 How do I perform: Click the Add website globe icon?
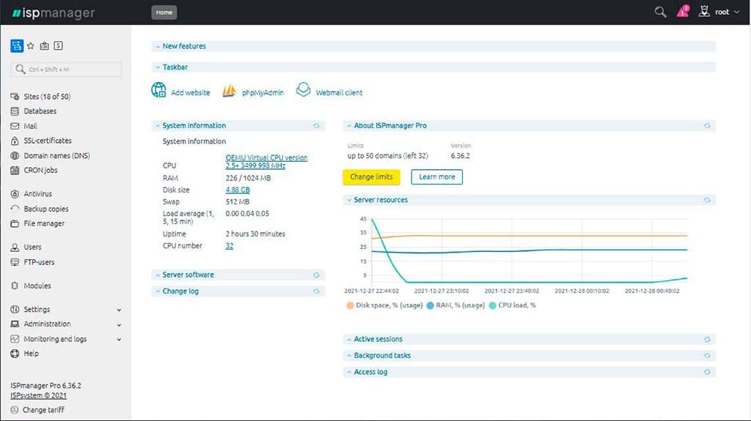click(158, 90)
